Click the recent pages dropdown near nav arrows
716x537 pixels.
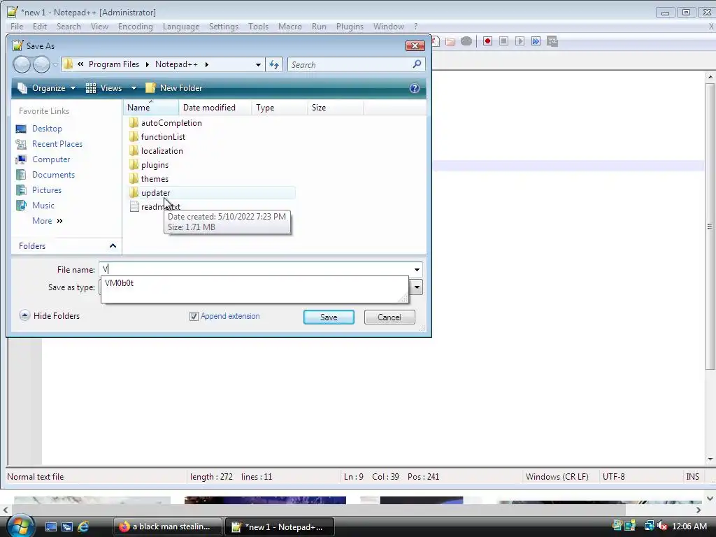pyautogui.click(x=55, y=65)
